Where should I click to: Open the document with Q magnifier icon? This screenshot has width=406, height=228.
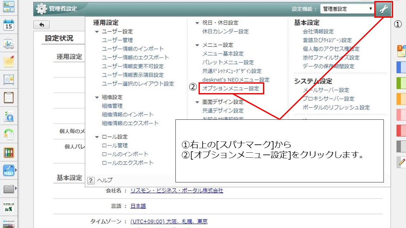tap(9, 116)
